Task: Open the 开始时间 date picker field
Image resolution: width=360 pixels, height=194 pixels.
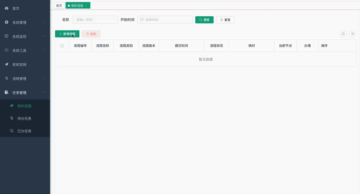Action: (165, 20)
